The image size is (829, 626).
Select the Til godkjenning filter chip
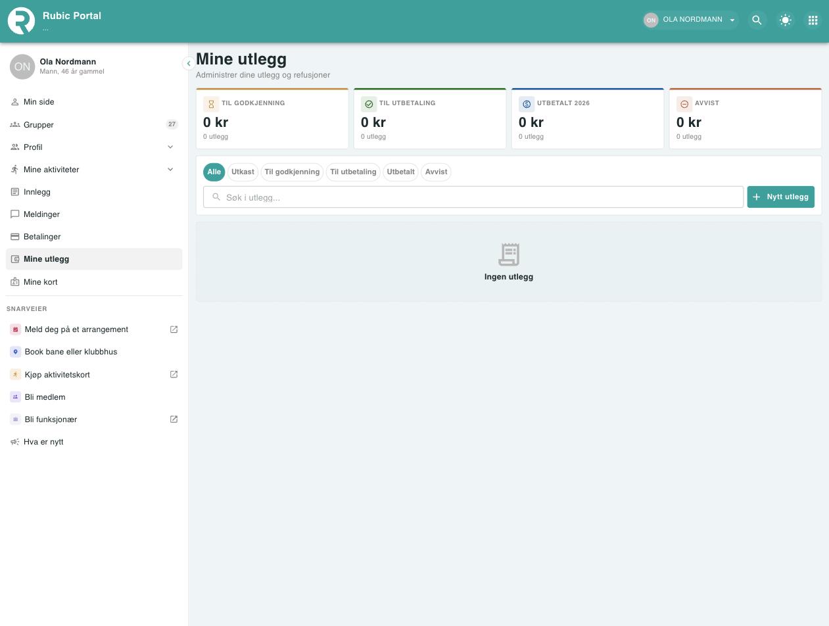point(292,172)
